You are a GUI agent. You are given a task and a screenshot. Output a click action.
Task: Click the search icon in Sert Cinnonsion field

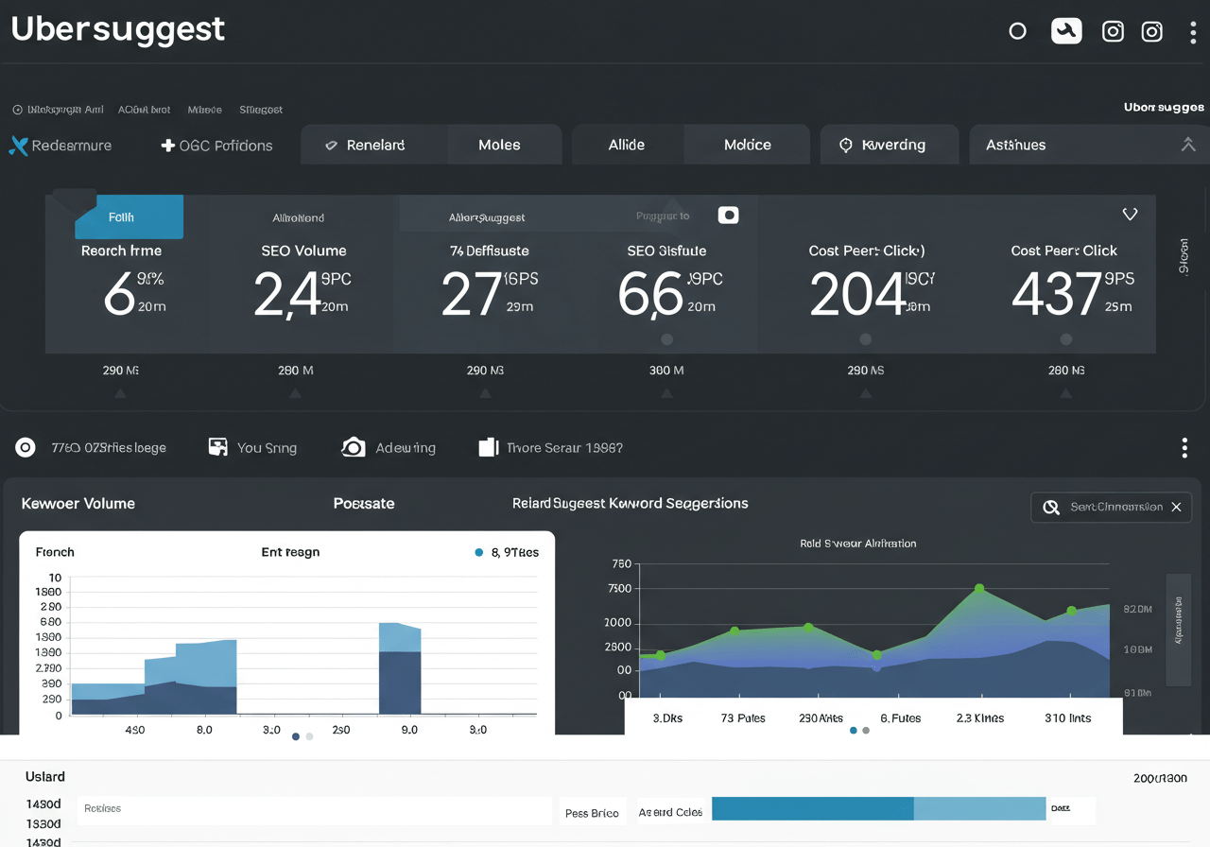point(1050,508)
